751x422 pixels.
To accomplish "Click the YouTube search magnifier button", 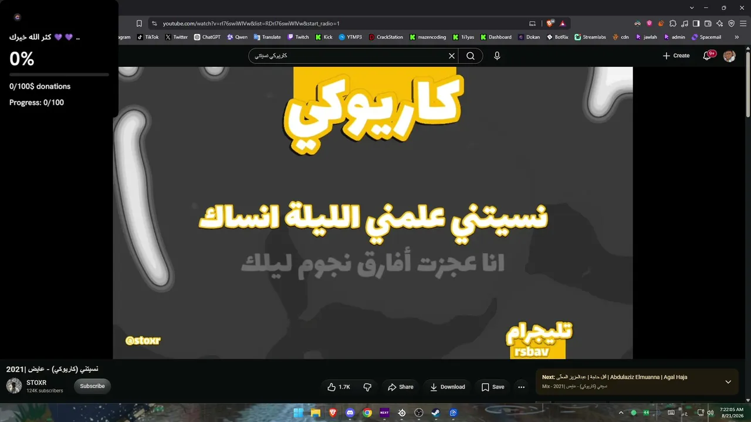I will click(x=471, y=56).
